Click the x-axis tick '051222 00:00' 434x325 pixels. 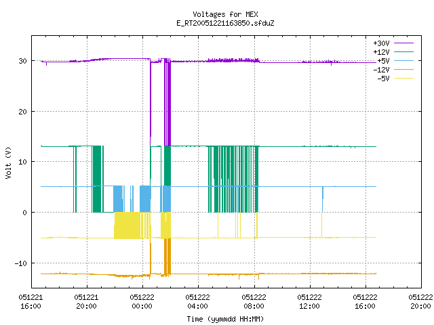(142, 302)
